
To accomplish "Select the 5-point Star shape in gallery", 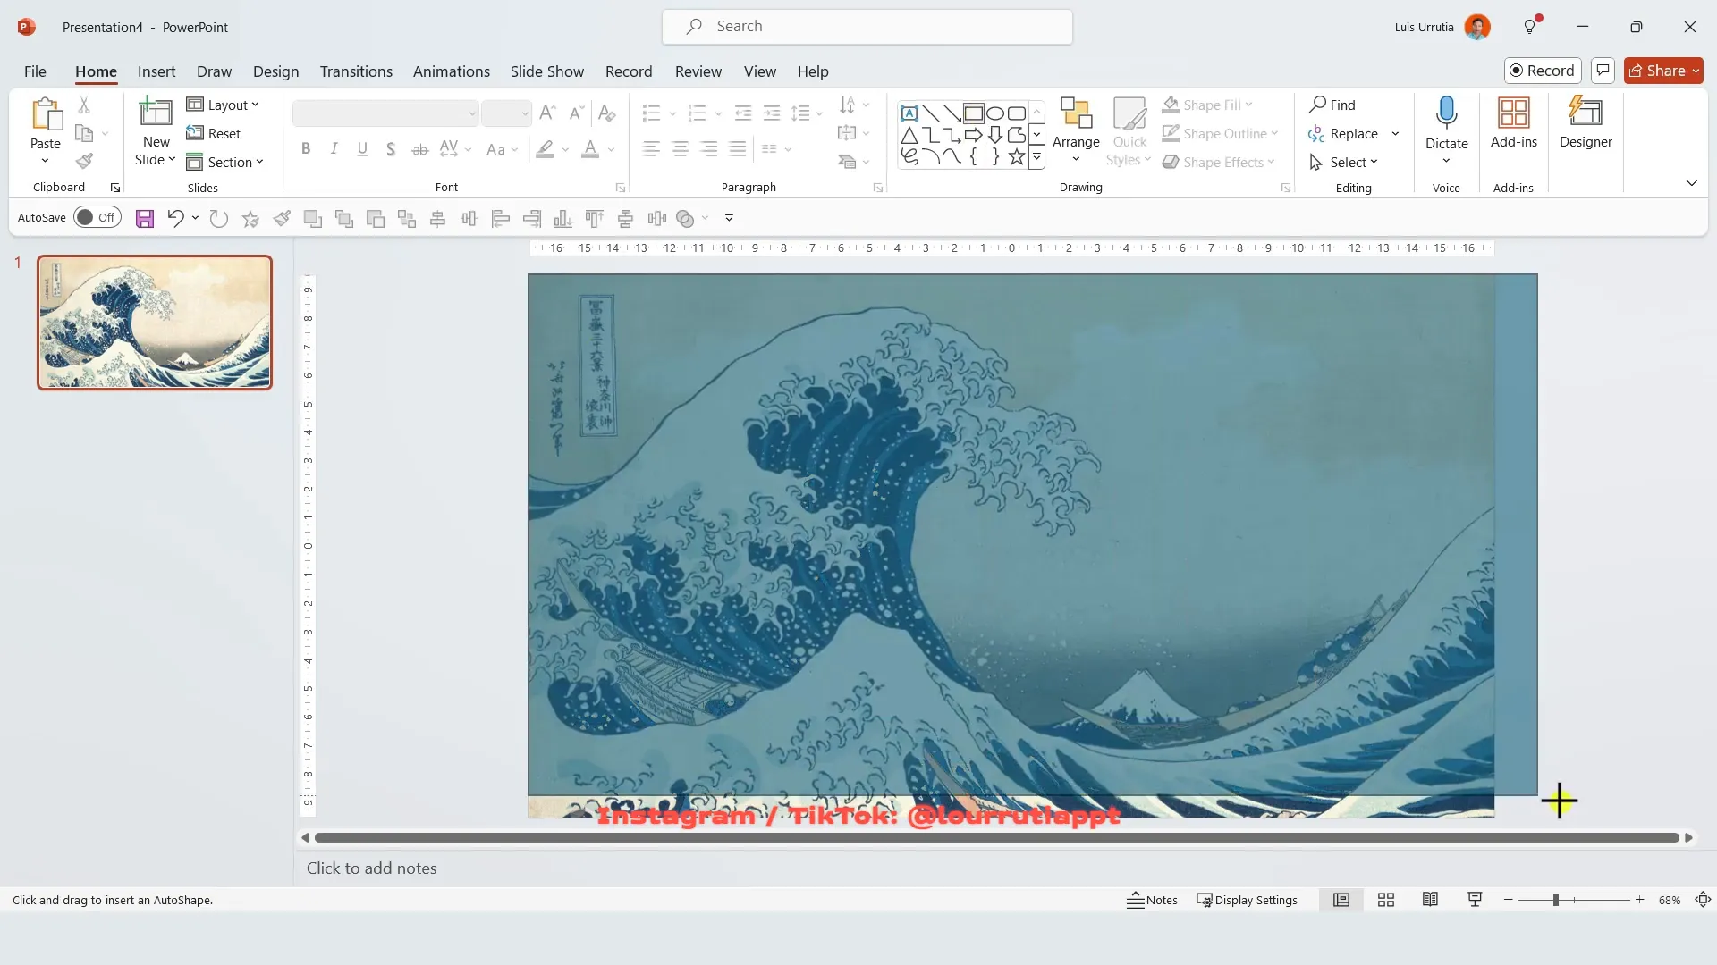I will point(1017,157).
